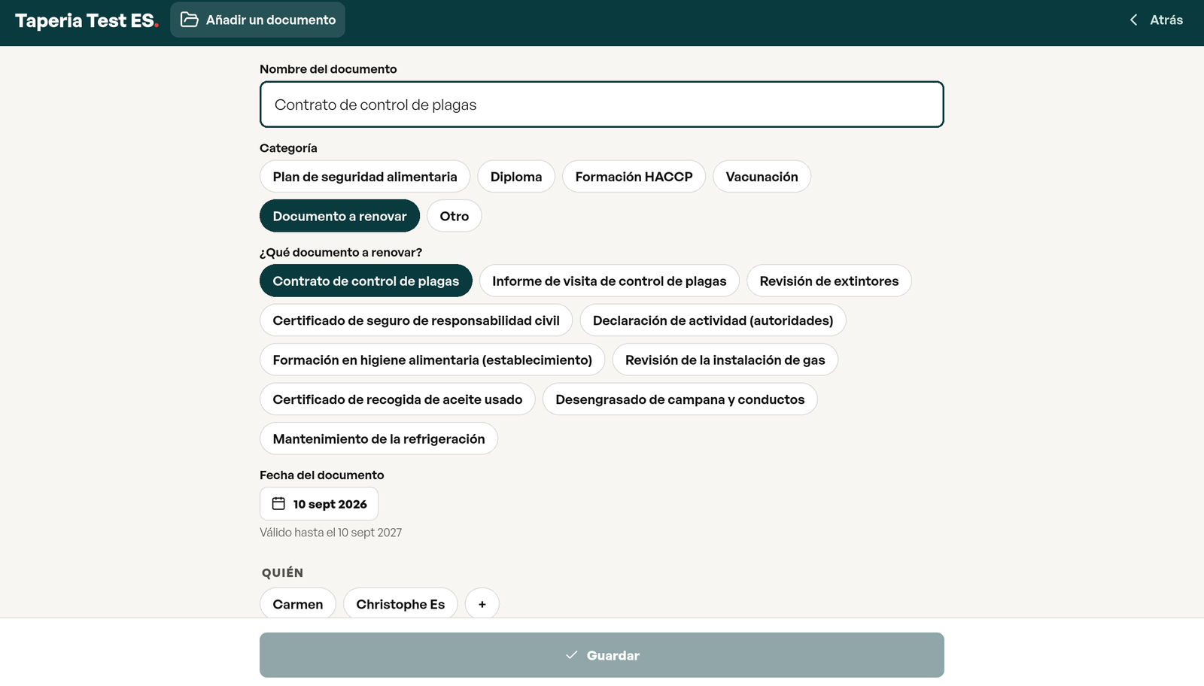Select the Otro category
Image resolution: width=1204 pixels, height=686 pixels.
click(x=455, y=216)
